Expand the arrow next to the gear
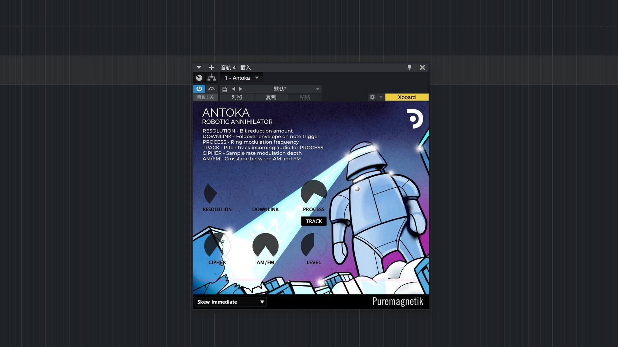Image resolution: width=618 pixels, height=347 pixels. (381, 97)
